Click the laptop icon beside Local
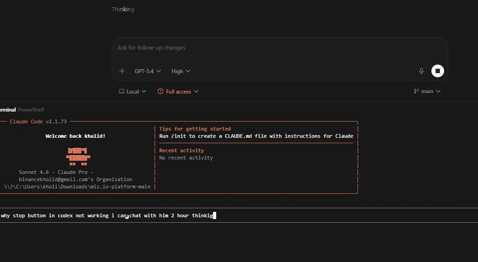Viewport: 478px width, 262px height. [x=121, y=91]
